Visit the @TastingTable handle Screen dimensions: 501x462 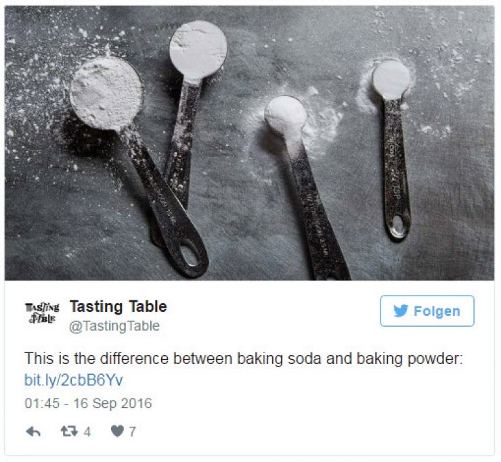click(114, 326)
